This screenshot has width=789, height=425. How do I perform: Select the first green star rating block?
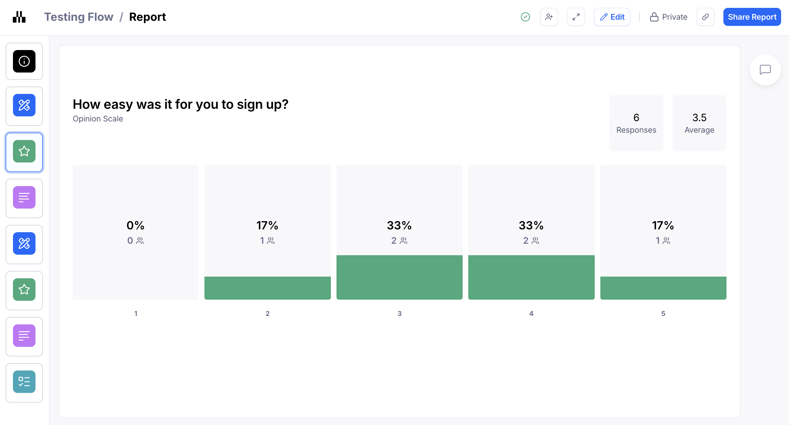pyautogui.click(x=24, y=151)
